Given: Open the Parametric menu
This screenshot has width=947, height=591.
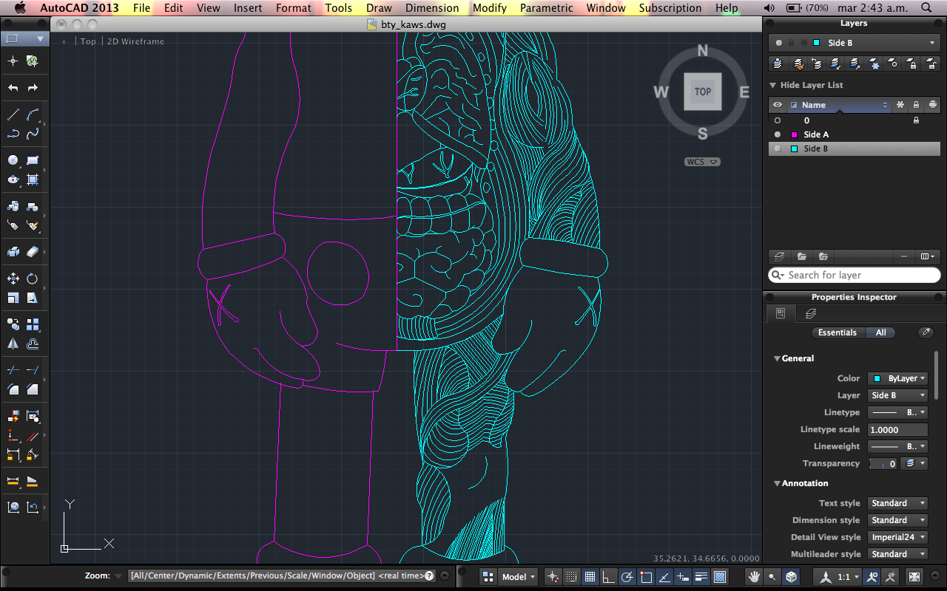Looking at the screenshot, I should (546, 8).
